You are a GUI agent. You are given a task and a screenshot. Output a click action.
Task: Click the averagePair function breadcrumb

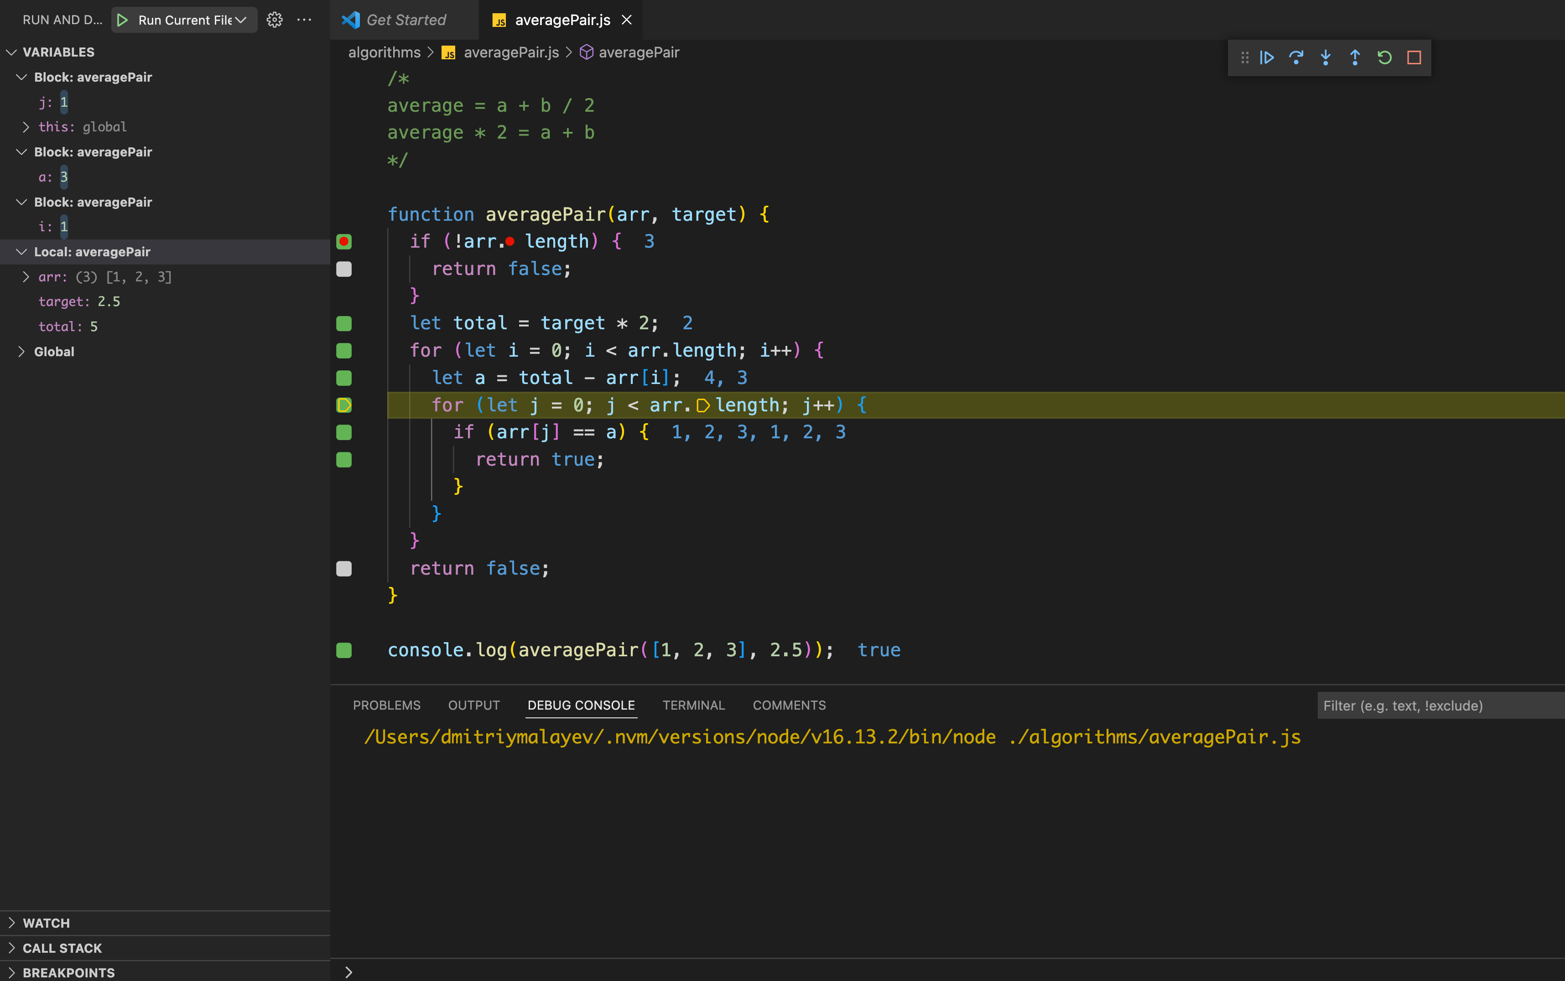pyautogui.click(x=639, y=52)
